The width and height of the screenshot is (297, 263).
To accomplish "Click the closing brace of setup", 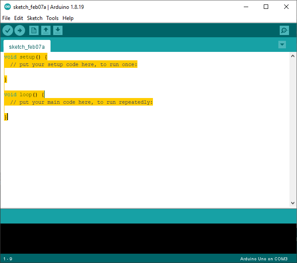I will tap(6, 79).
